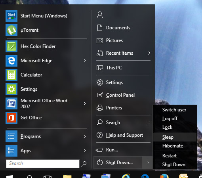Click the Windows Start button on taskbar
Image resolution: width=202 pixels, height=178 pixels.
(10, 176)
